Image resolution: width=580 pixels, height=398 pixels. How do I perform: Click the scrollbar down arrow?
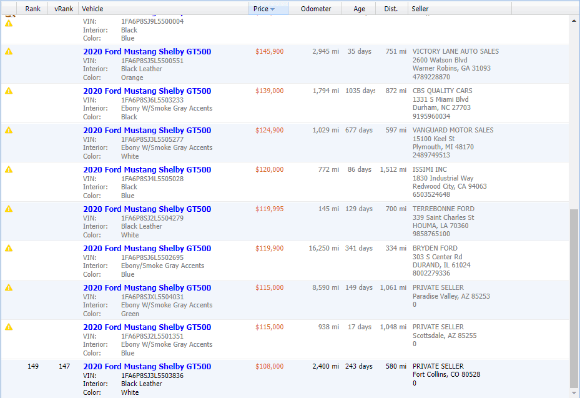coord(574,393)
